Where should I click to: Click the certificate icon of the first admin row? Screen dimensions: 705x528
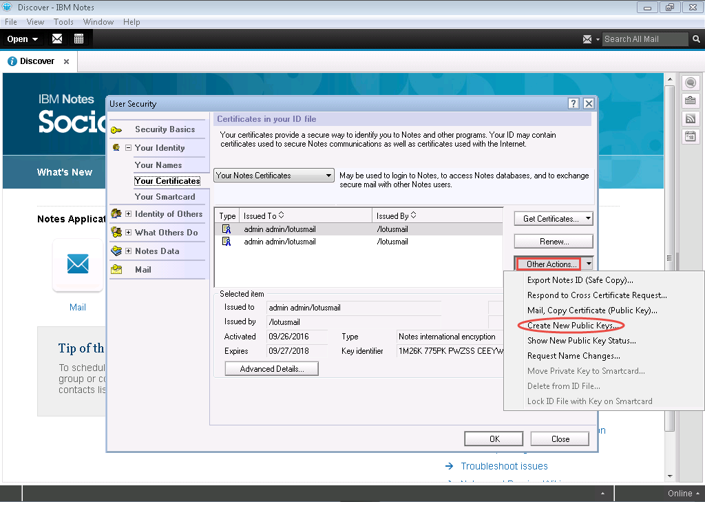click(227, 229)
